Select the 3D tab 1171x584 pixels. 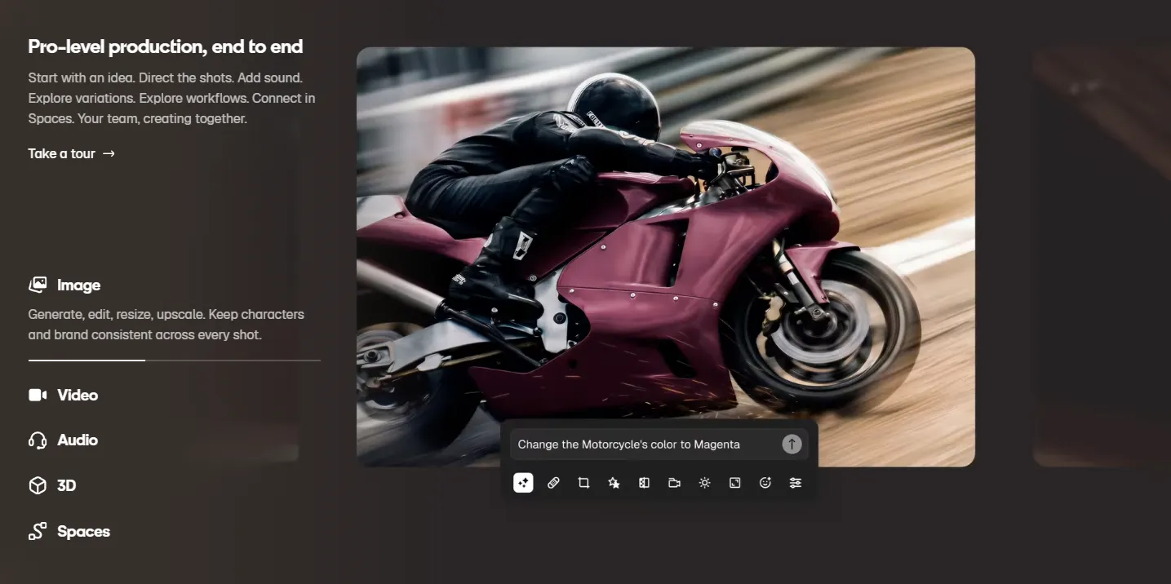click(x=52, y=486)
